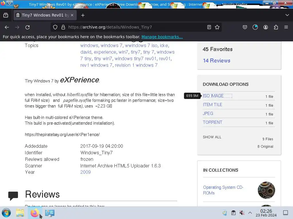Viewport: 293px width, 219px height.
Task: Open the 'tiny7' topic link
Action: point(135,52)
